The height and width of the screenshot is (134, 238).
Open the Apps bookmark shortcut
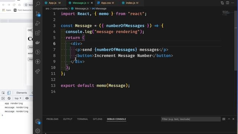(7, 10)
